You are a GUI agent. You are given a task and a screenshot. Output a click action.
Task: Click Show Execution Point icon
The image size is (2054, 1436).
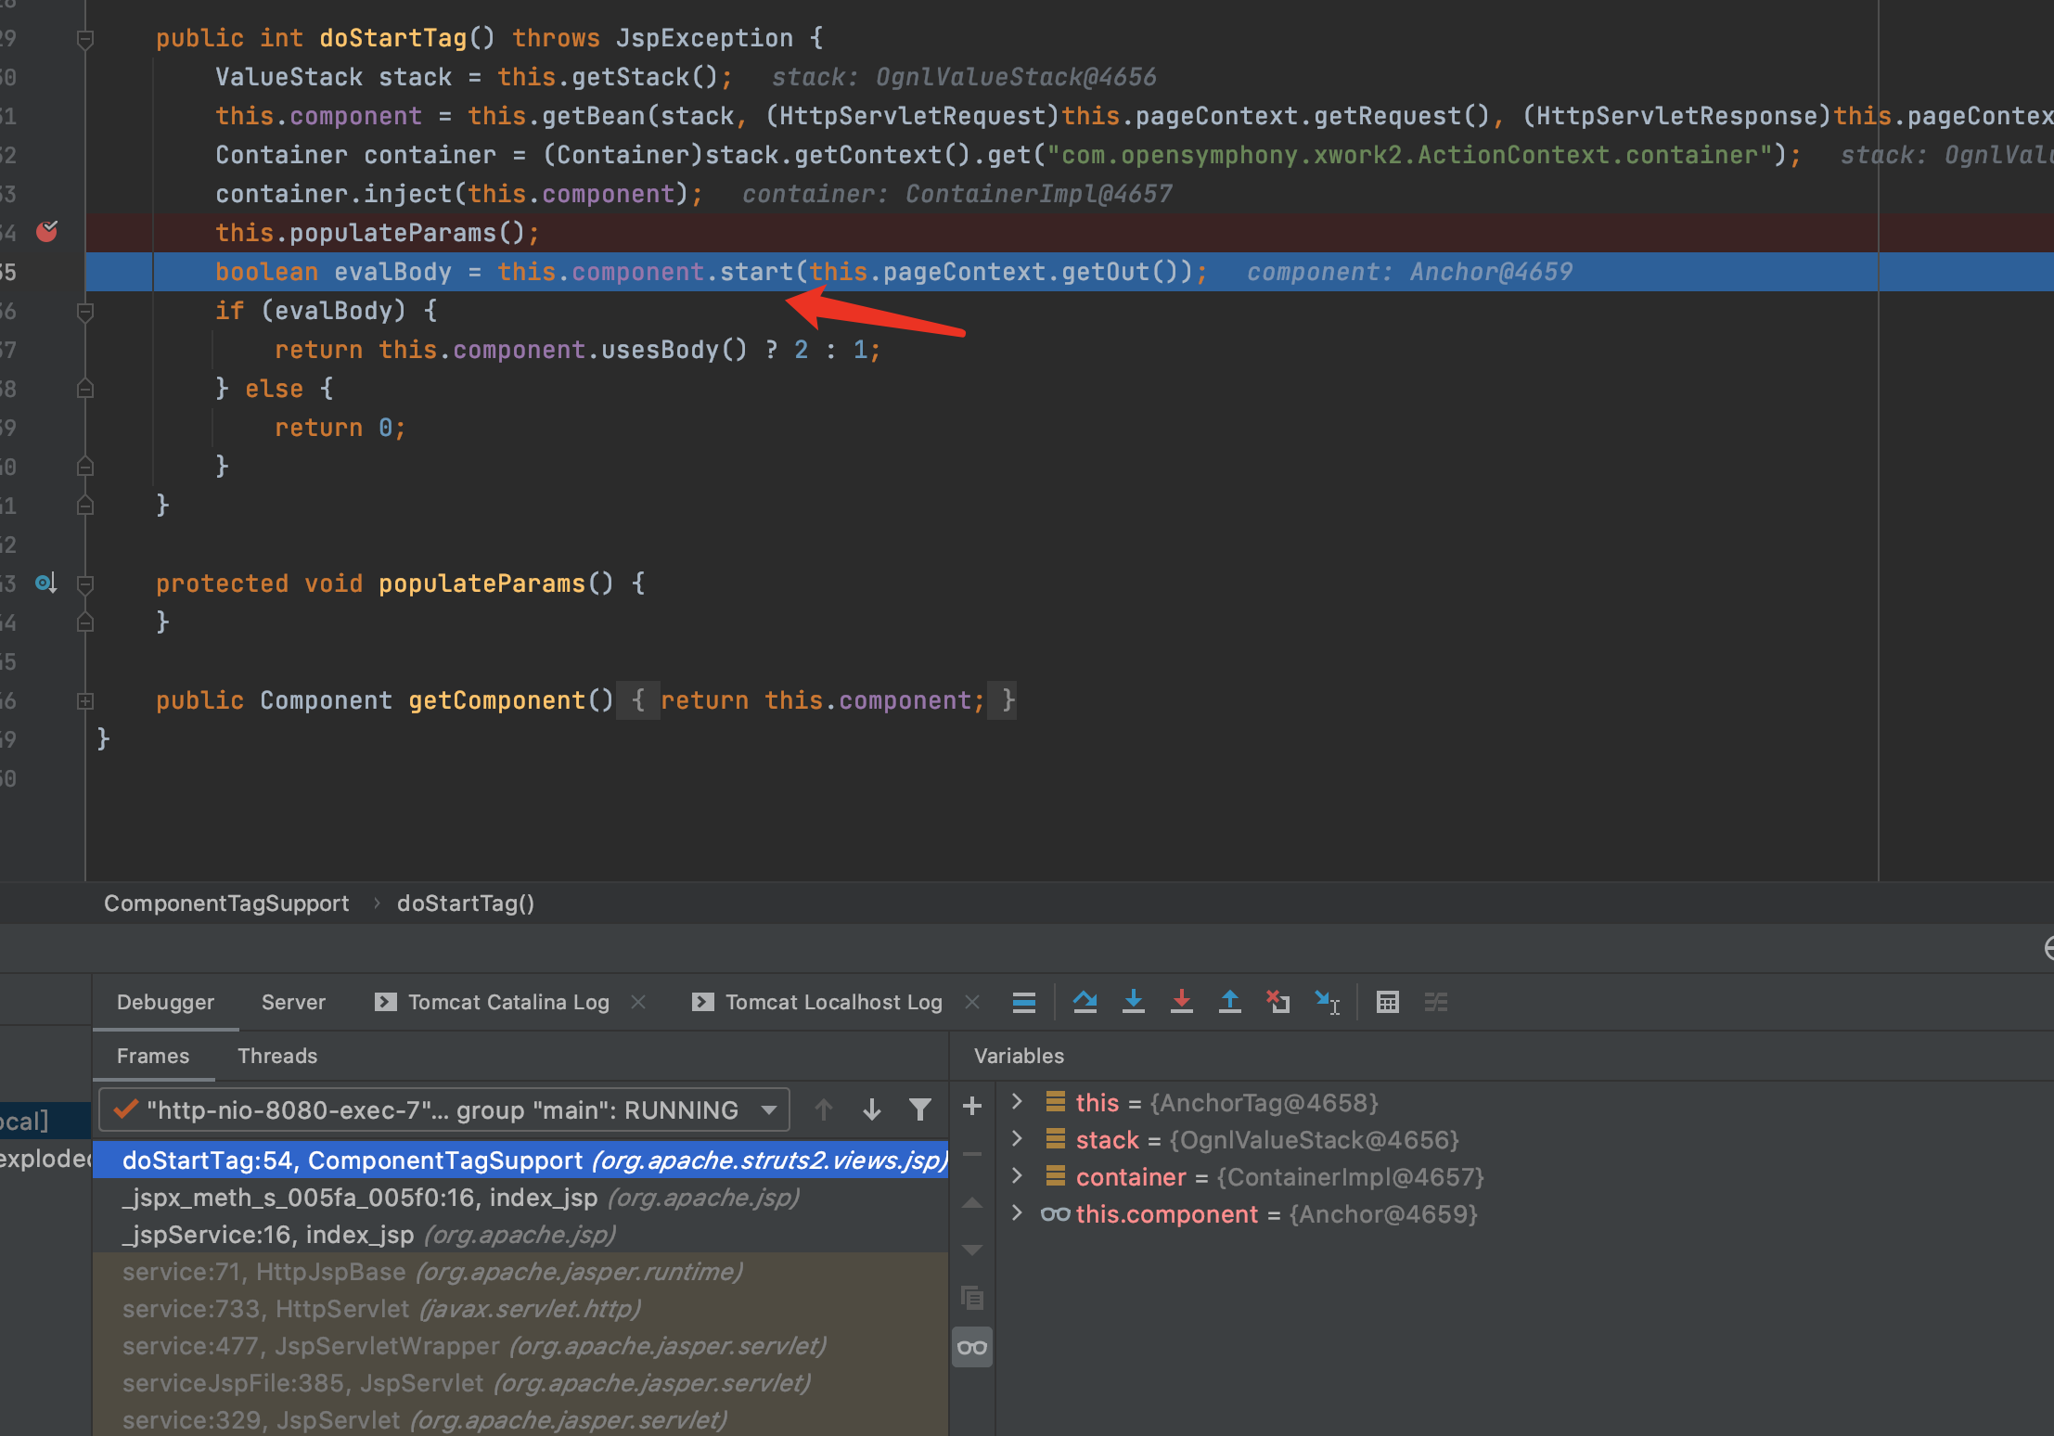pyautogui.click(x=1023, y=1002)
